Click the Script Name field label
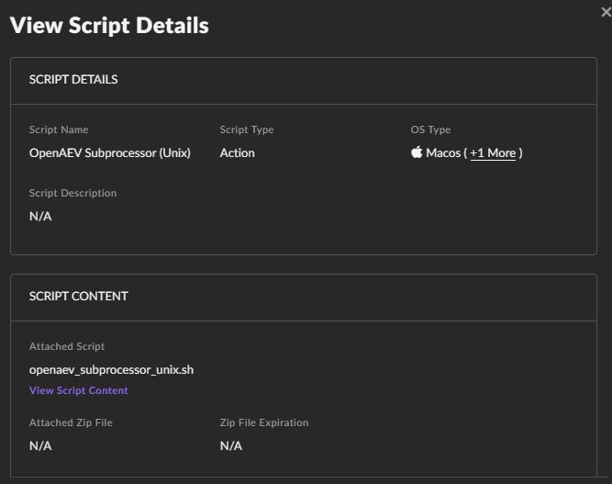This screenshot has width=612, height=484. (59, 130)
